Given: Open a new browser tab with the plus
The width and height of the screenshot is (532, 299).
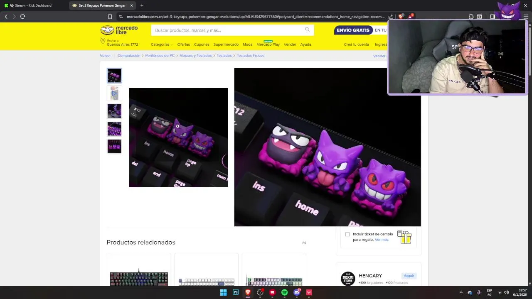Looking at the screenshot, I should (142, 5).
